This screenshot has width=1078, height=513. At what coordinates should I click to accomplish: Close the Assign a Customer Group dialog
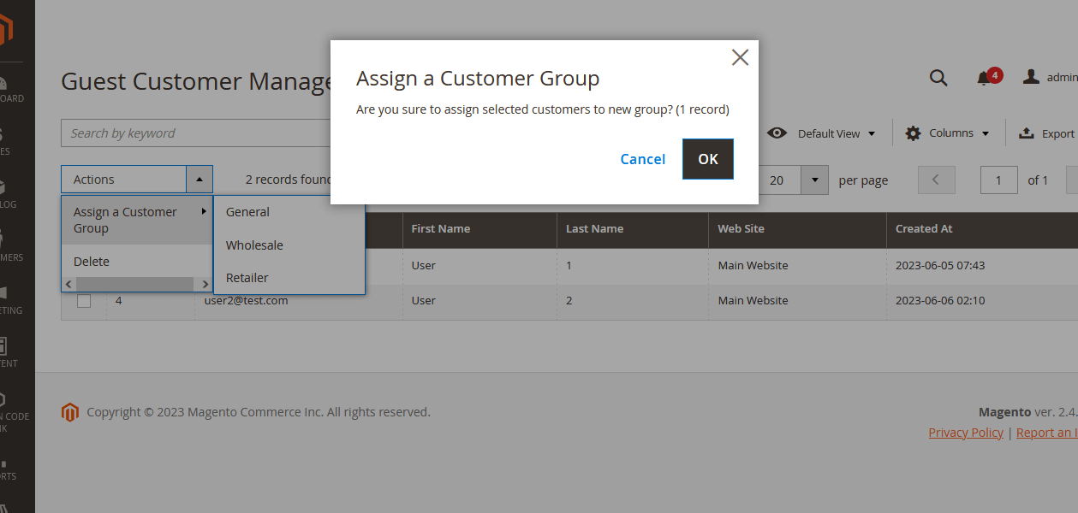[740, 57]
